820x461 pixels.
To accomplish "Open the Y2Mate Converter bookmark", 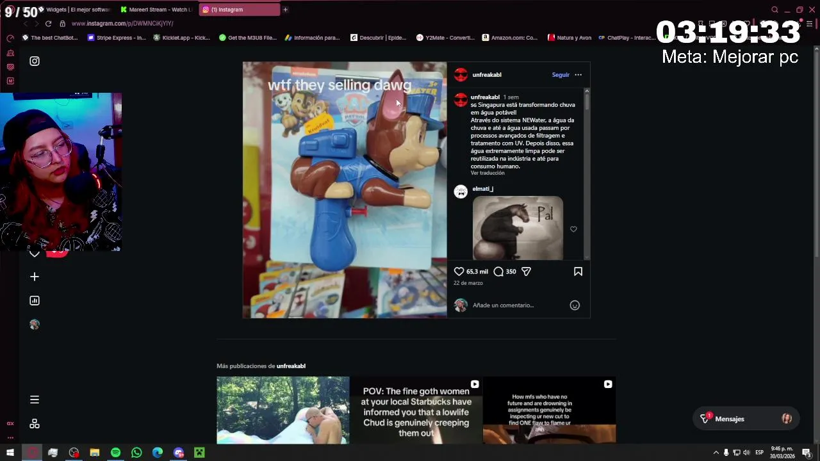I will (446, 38).
